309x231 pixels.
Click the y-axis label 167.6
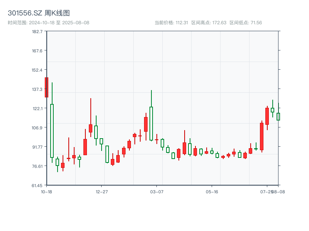[37, 51]
